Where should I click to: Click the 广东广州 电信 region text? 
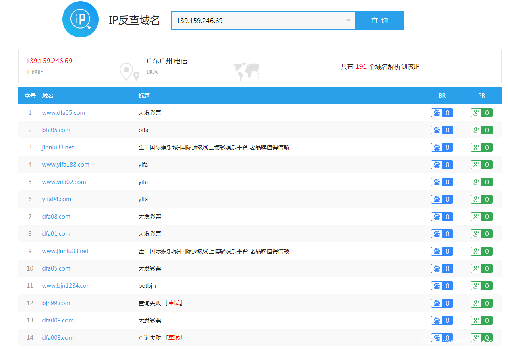click(167, 61)
